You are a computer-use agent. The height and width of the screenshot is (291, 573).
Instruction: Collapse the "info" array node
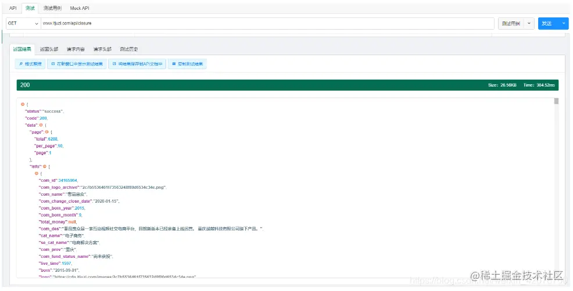(x=45, y=167)
